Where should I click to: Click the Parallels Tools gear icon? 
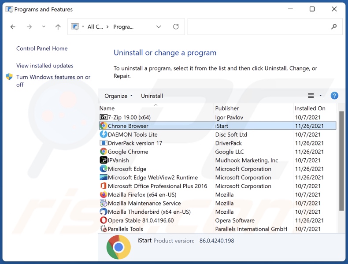coord(104,229)
